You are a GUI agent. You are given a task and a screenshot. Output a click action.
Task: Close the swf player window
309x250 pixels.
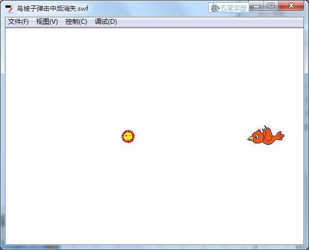click(x=291, y=6)
